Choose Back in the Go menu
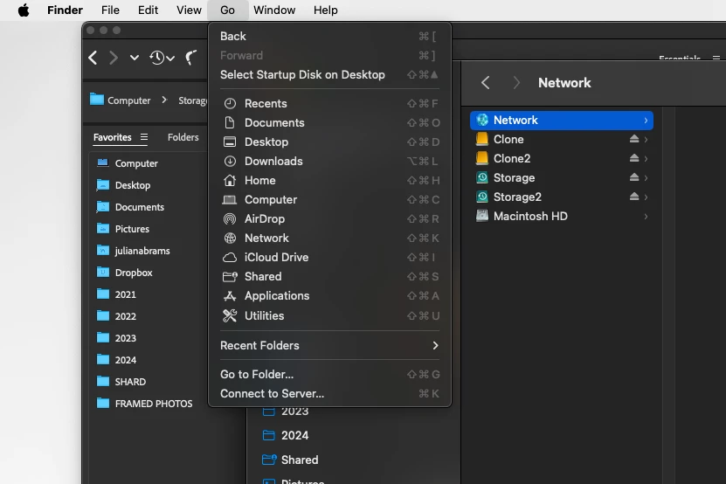 [x=329, y=36]
